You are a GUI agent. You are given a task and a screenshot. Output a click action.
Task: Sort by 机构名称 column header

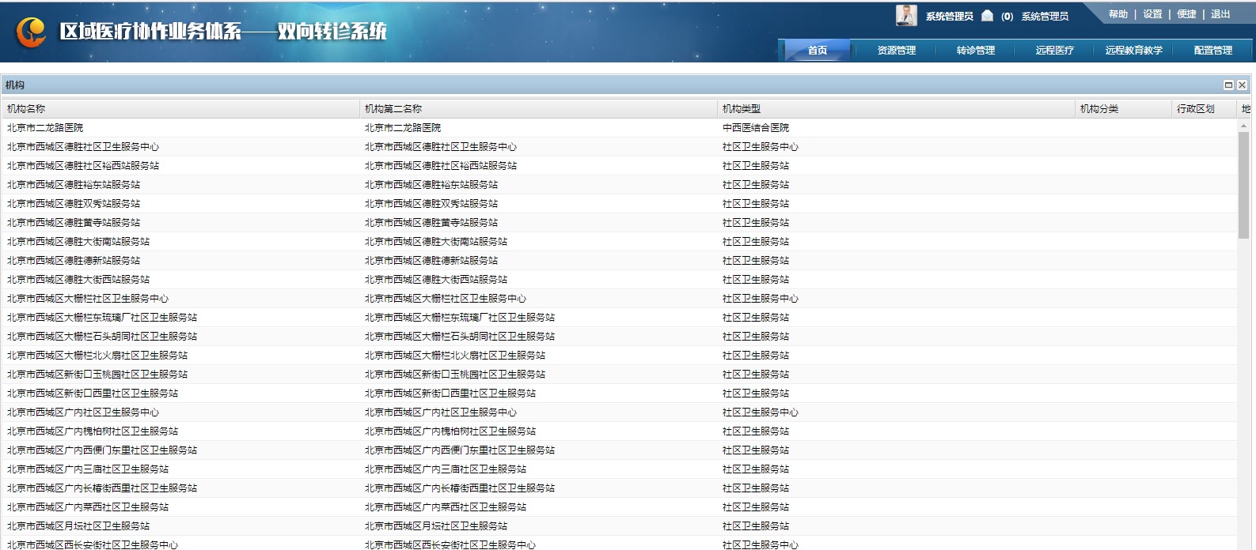point(26,109)
